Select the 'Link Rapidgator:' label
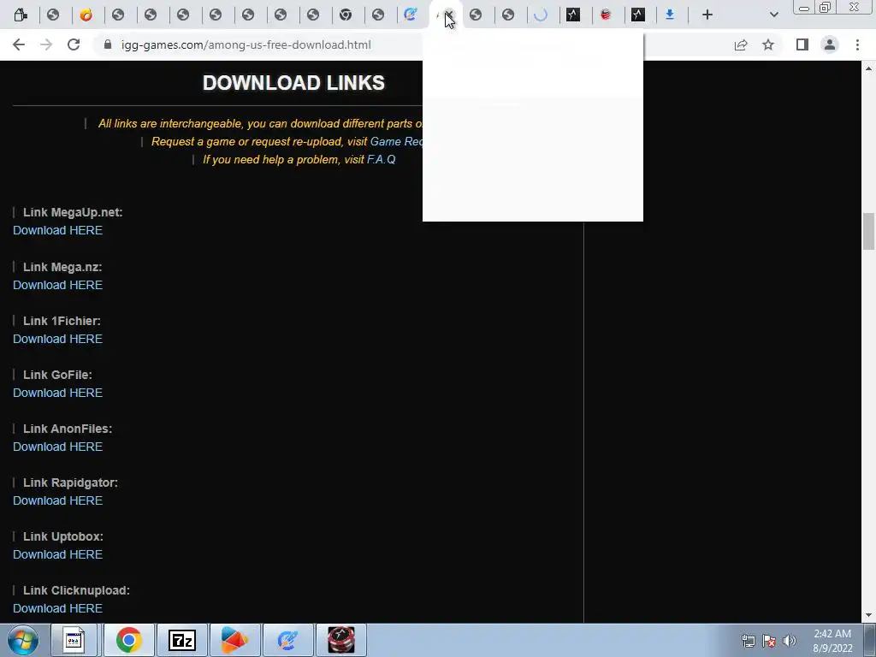 click(70, 482)
